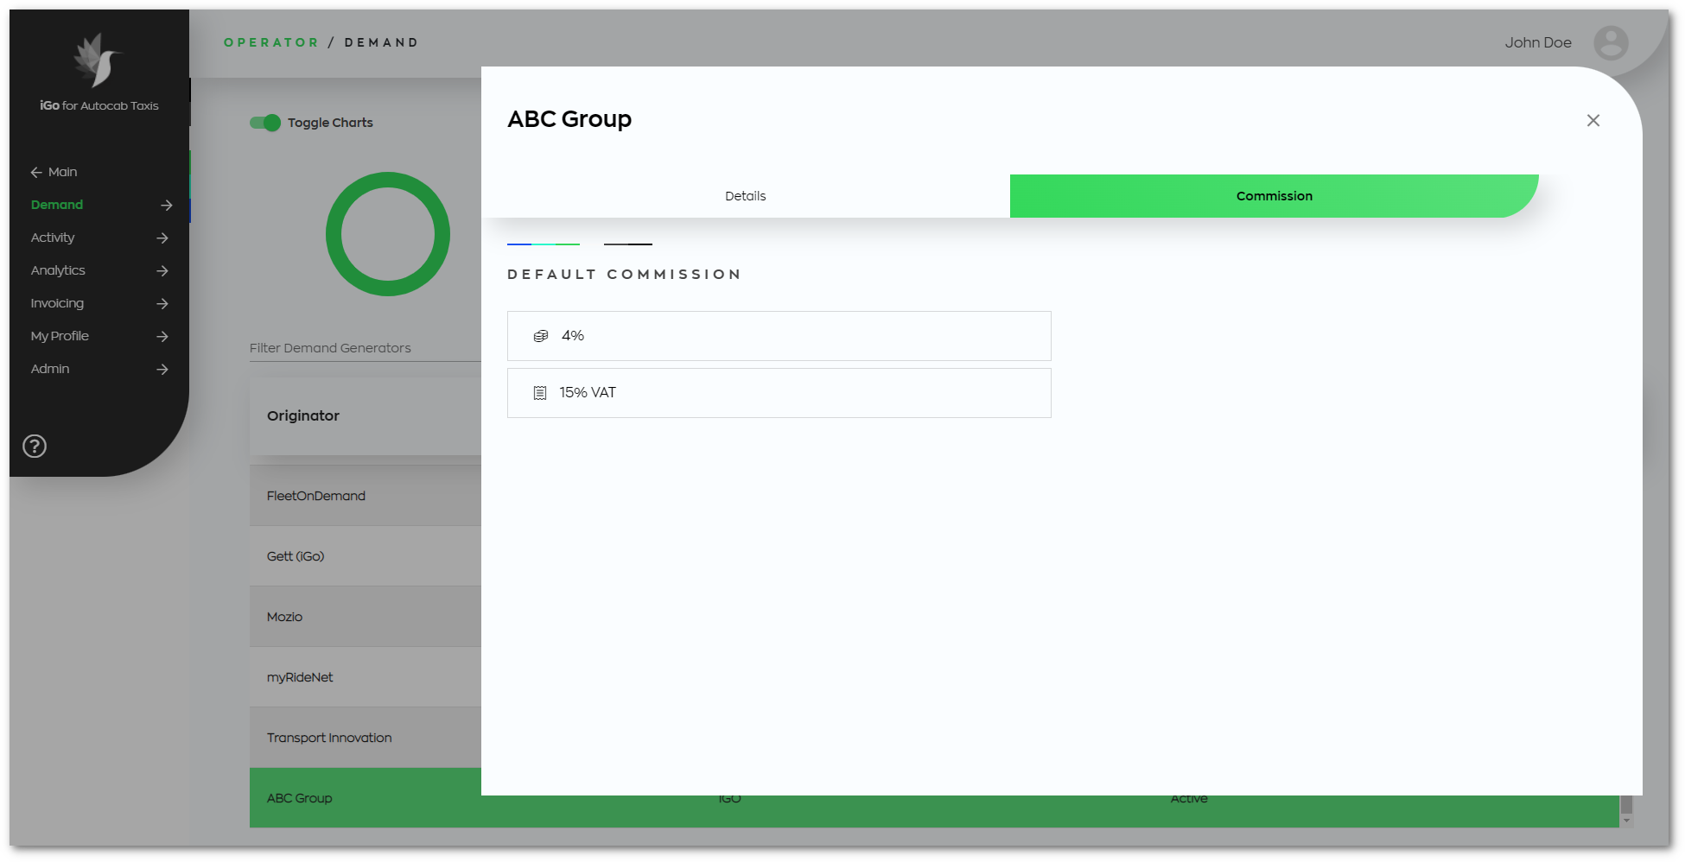Select the Transport Innovation row
The height and width of the screenshot is (862, 1685).
point(366,738)
